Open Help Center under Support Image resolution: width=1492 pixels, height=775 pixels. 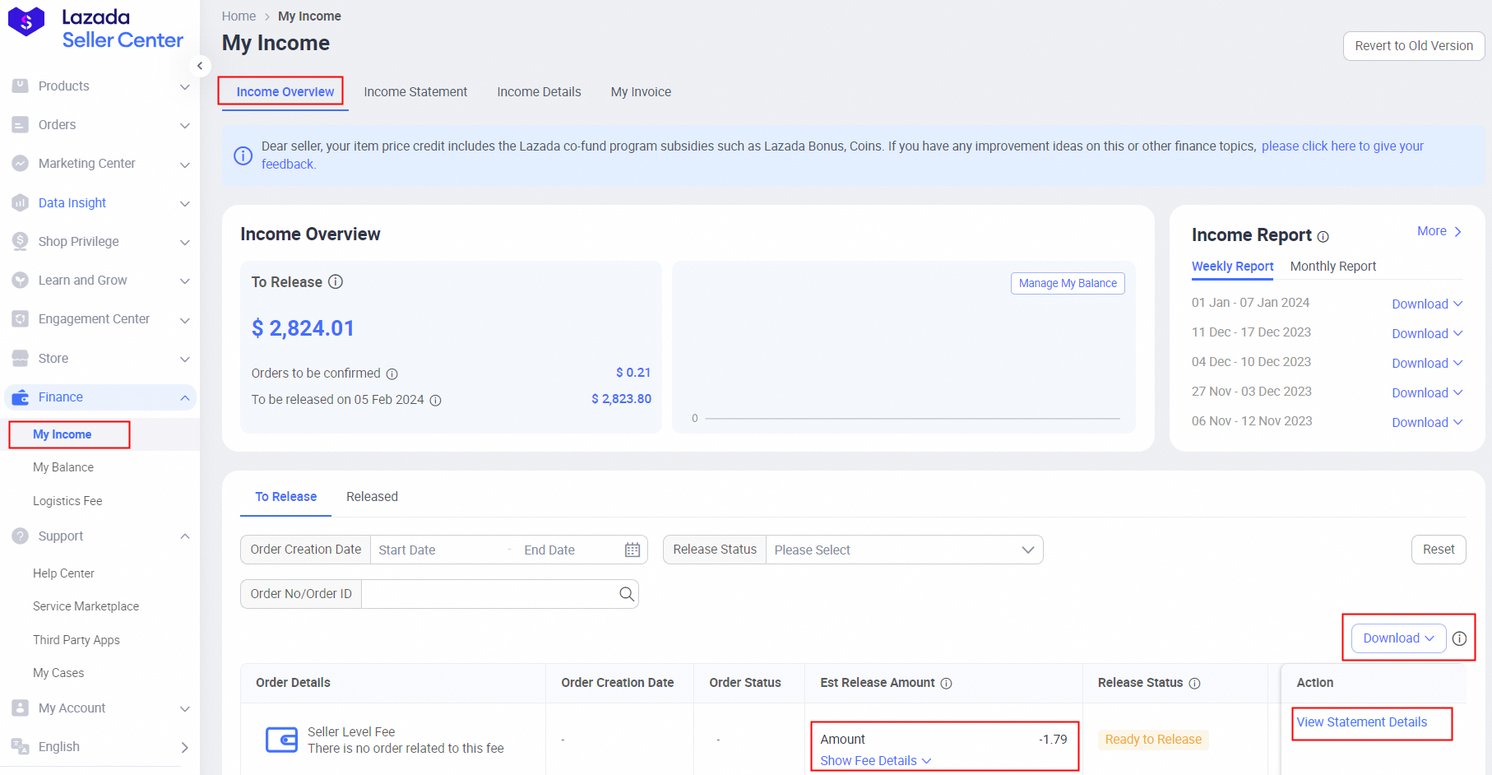tap(63, 573)
